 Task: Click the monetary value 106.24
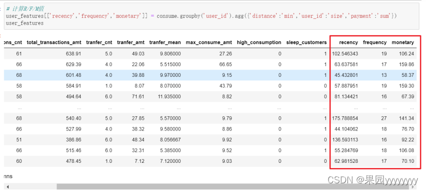point(406,54)
